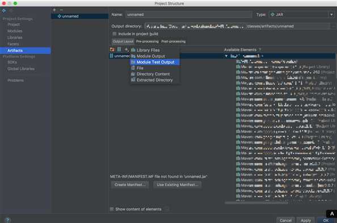Open Facets in the sidebar
The width and height of the screenshot is (337, 223).
click(13, 44)
